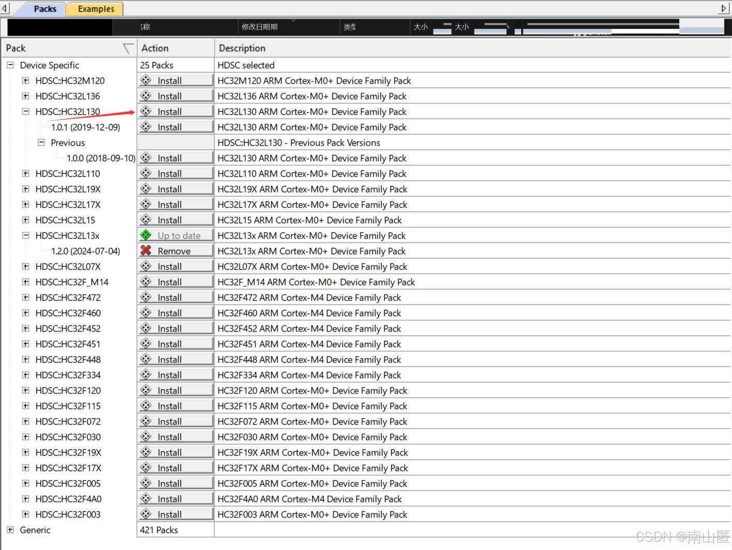The image size is (732, 550).
Task: Click 'HC32F4A0 ARM Cortex-M4 Device Family Pack'
Action: 309,499
